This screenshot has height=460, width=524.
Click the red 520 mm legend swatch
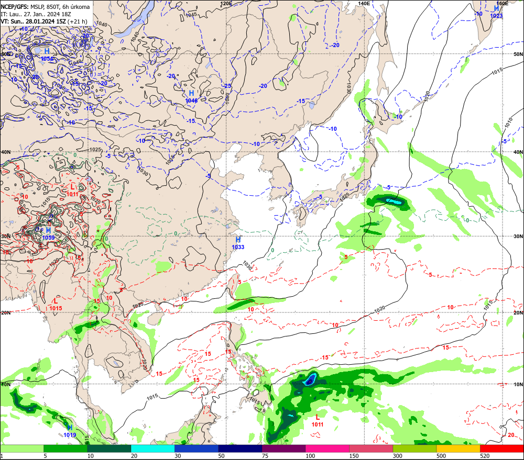pyautogui.click(x=502, y=448)
